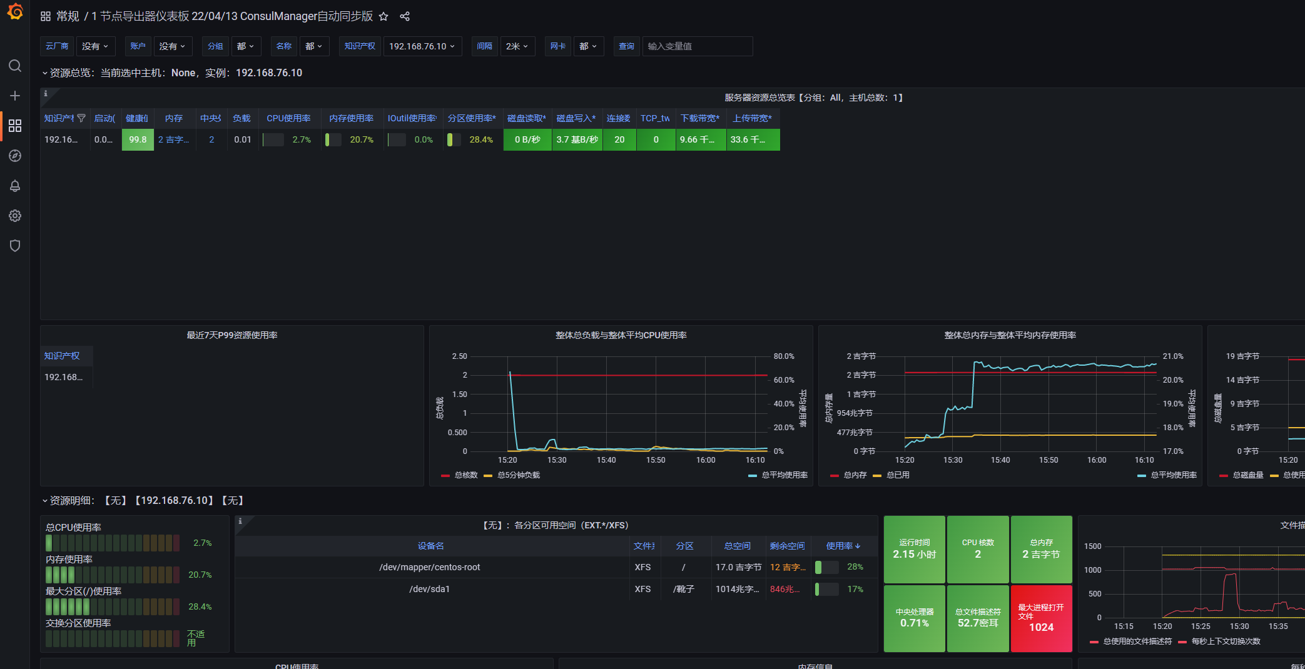Click the 最大分区(/)使用率 bar gauge
The width and height of the screenshot is (1305, 669).
click(113, 606)
